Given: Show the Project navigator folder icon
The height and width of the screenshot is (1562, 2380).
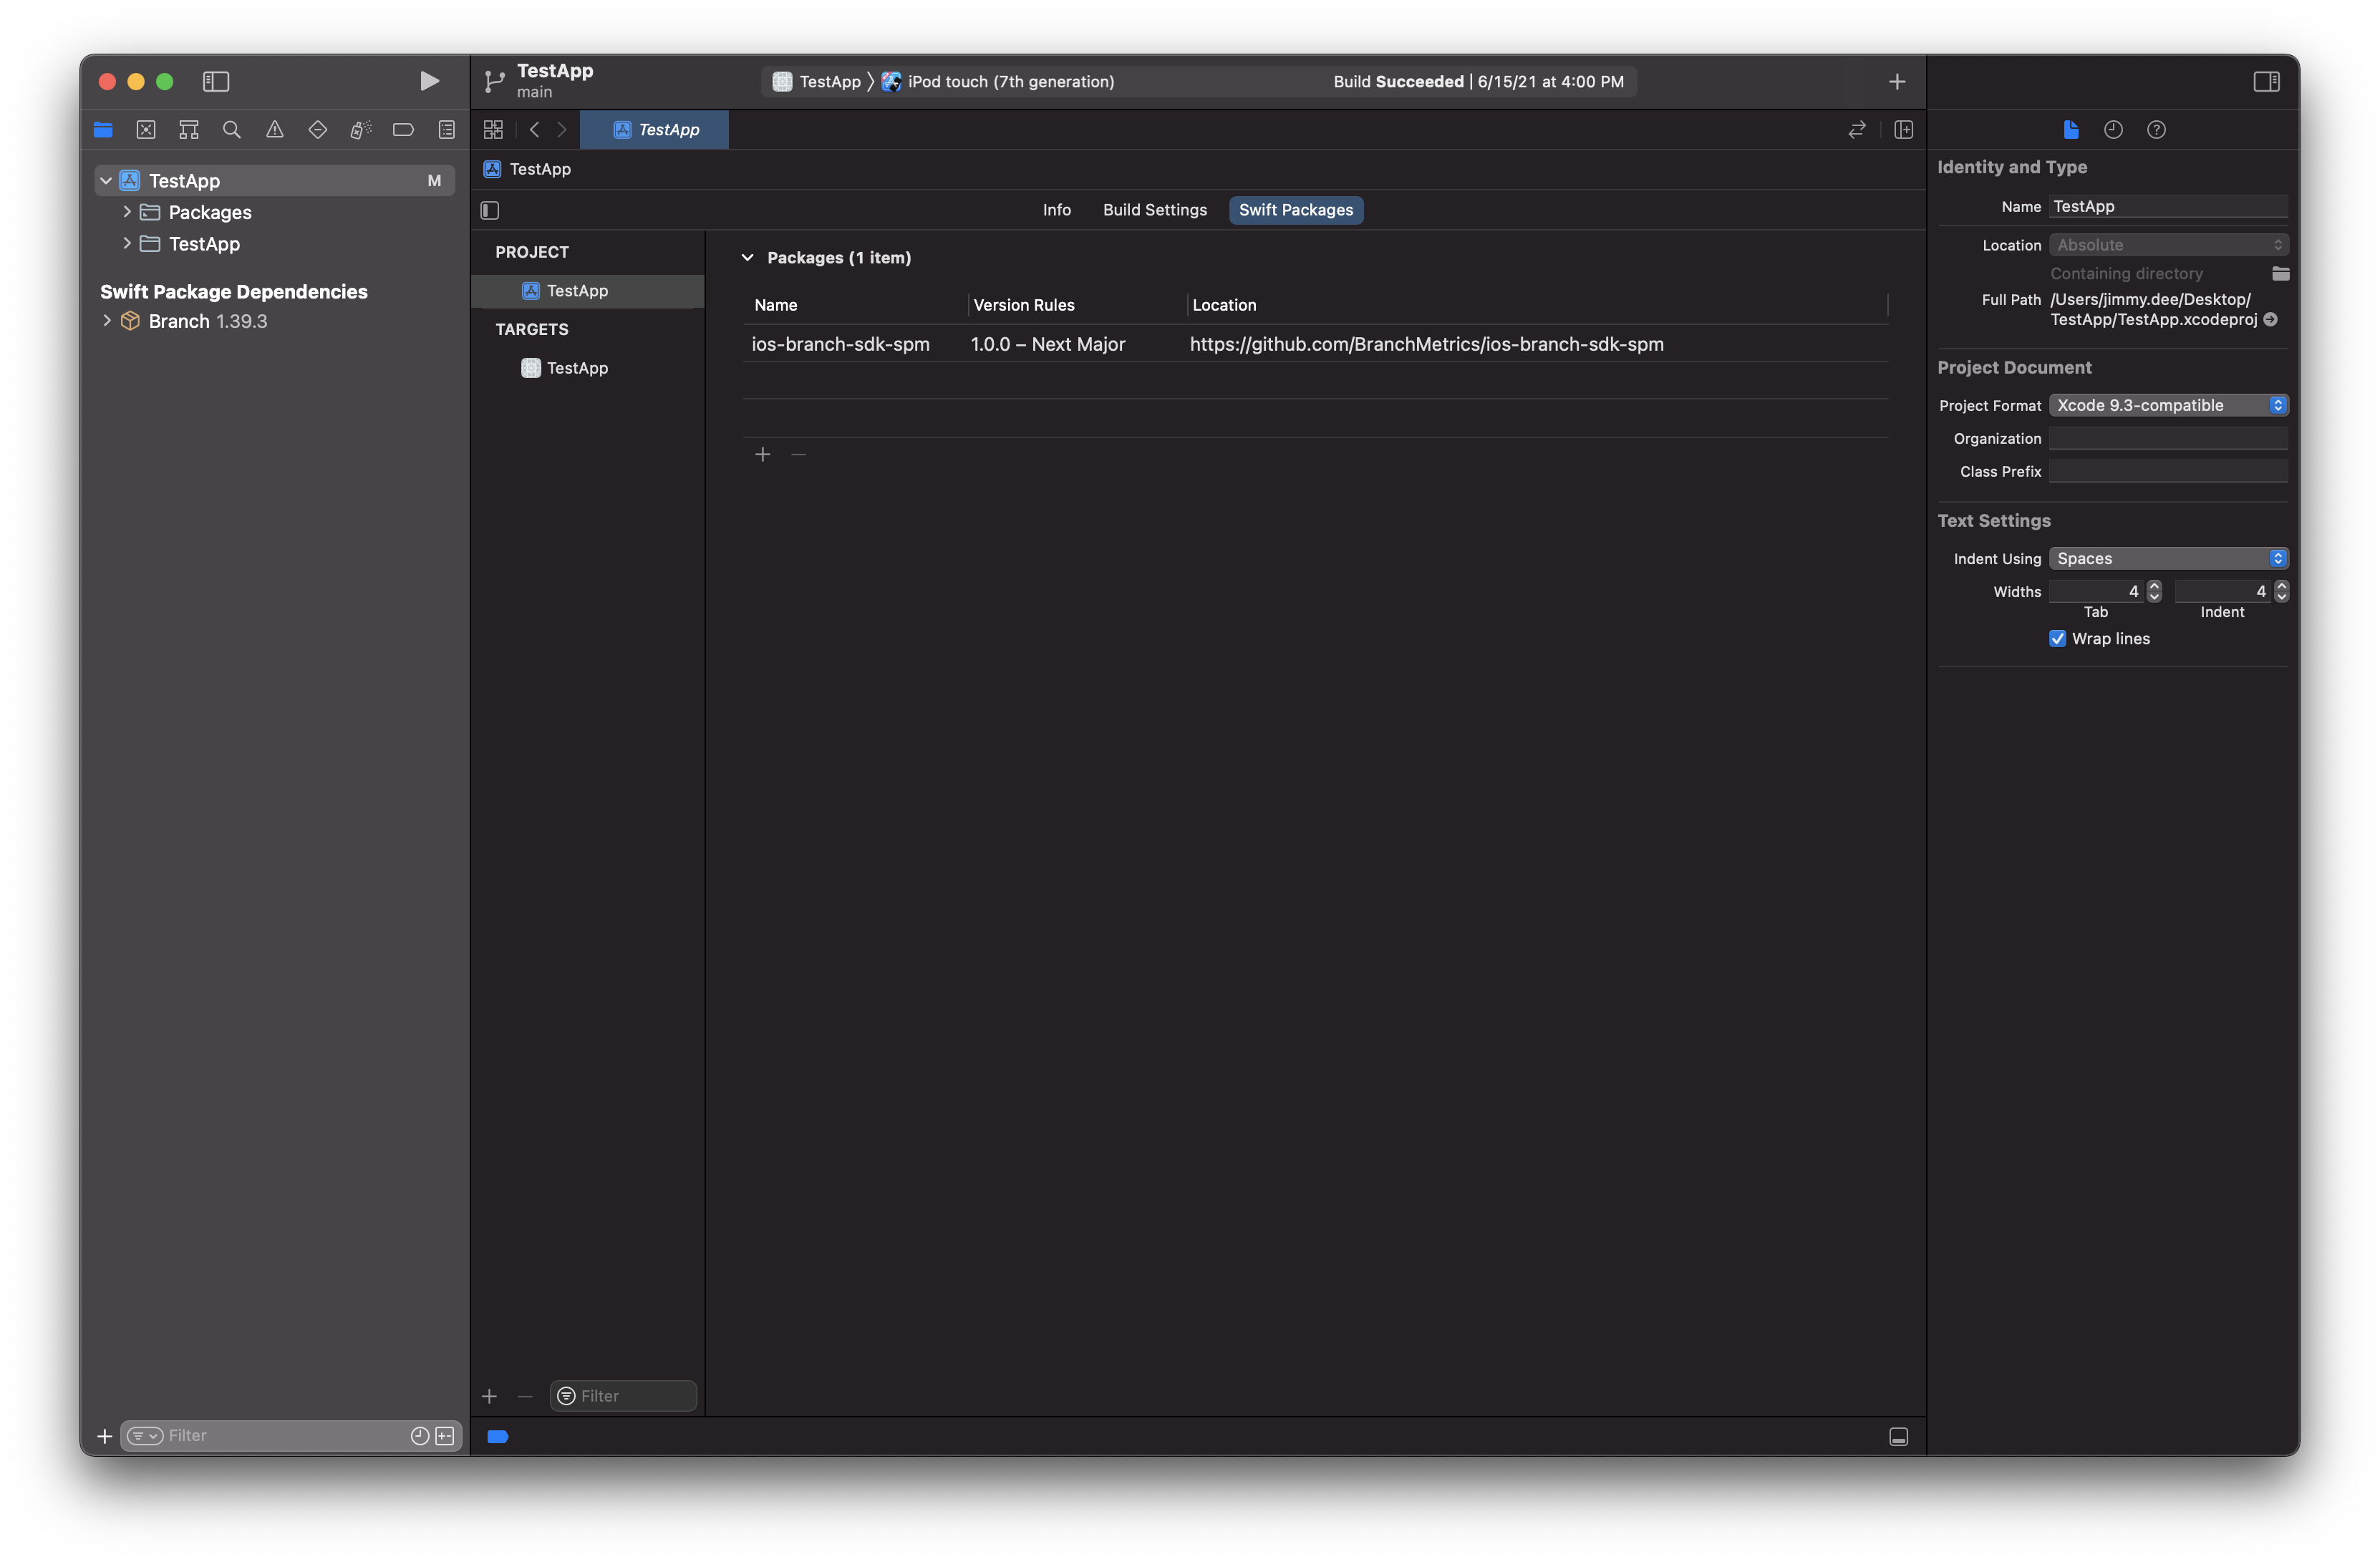Looking at the screenshot, I should coord(103,129).
